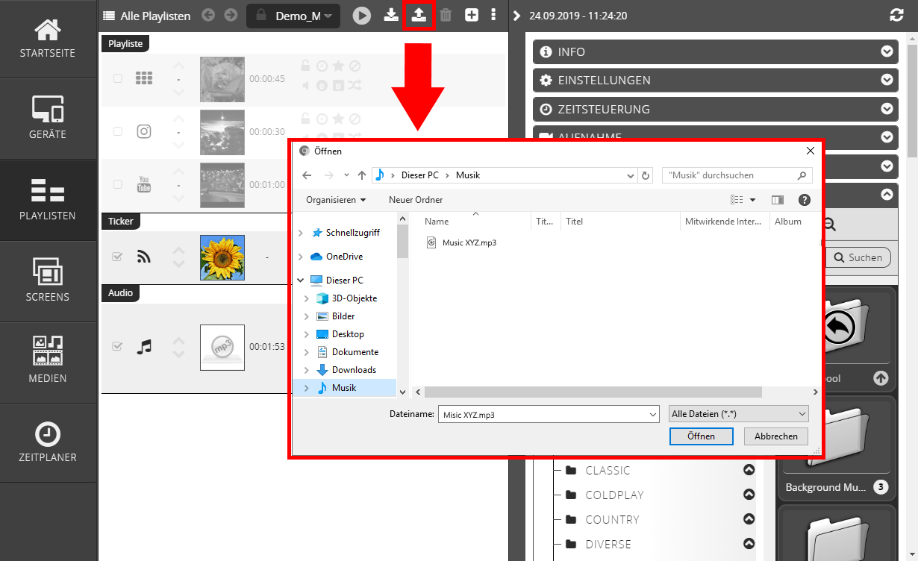The height and width of the screenshot is (561, 918).
Task: Click the refresh icon at top right
Action: pos(896,15)
